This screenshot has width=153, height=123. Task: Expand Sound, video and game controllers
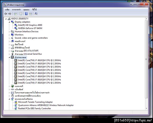9,38
